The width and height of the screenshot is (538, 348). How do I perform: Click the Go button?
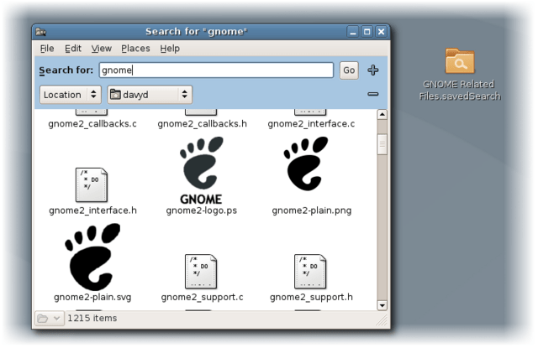click(349, 70)
